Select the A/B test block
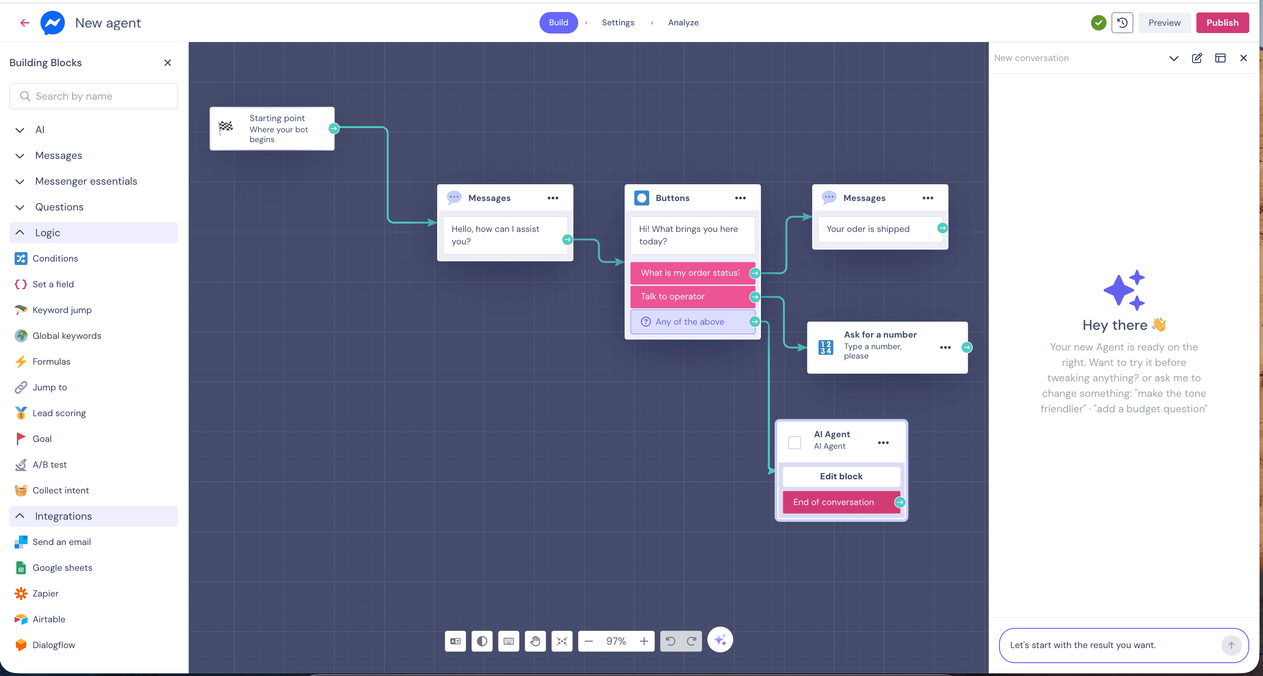Screen dimensions: 1263x676 click(x=41, y=464)
